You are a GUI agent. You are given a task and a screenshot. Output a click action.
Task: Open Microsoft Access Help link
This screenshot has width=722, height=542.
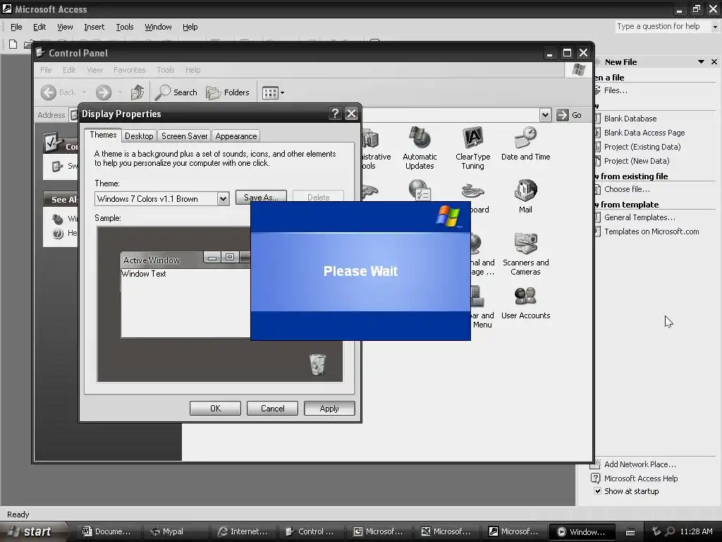pos(640,478)
